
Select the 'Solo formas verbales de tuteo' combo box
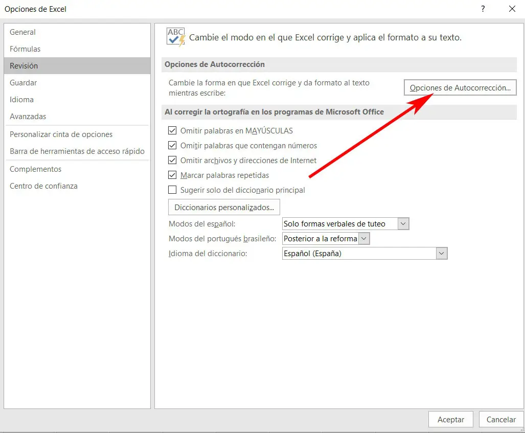tap(346, 224)
